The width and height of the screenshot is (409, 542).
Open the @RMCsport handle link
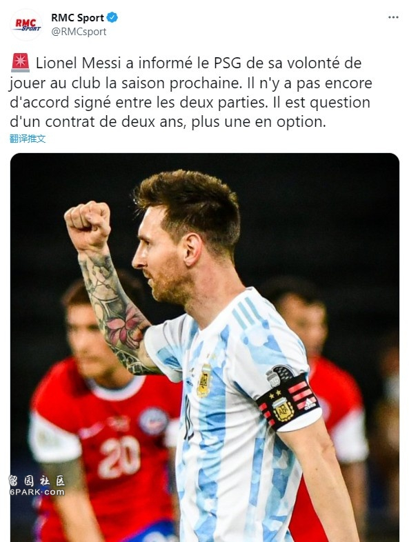[79, 32]
